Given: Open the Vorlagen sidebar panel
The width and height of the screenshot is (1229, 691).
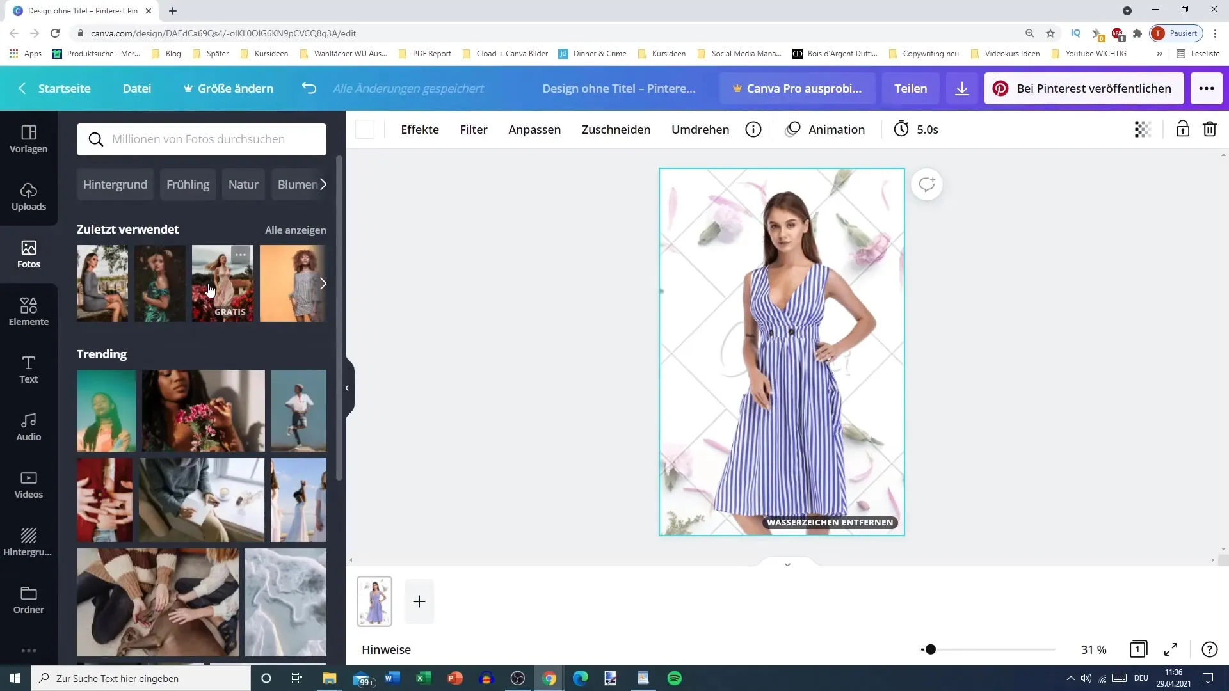Looking at the screenshot, I should click(x=29, y=139).
